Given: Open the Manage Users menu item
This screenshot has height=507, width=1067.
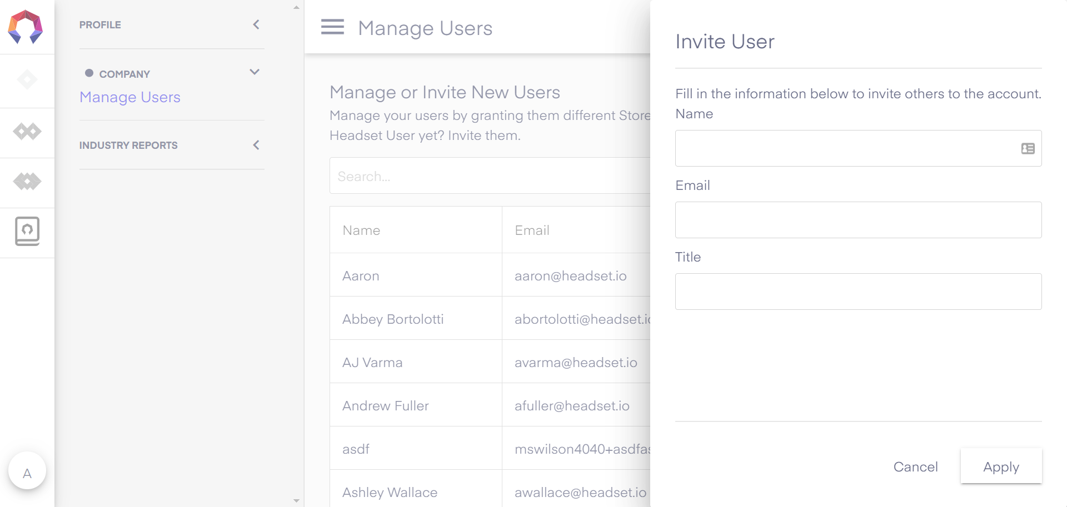Looking at the screenshot, I should click(130, 97).
